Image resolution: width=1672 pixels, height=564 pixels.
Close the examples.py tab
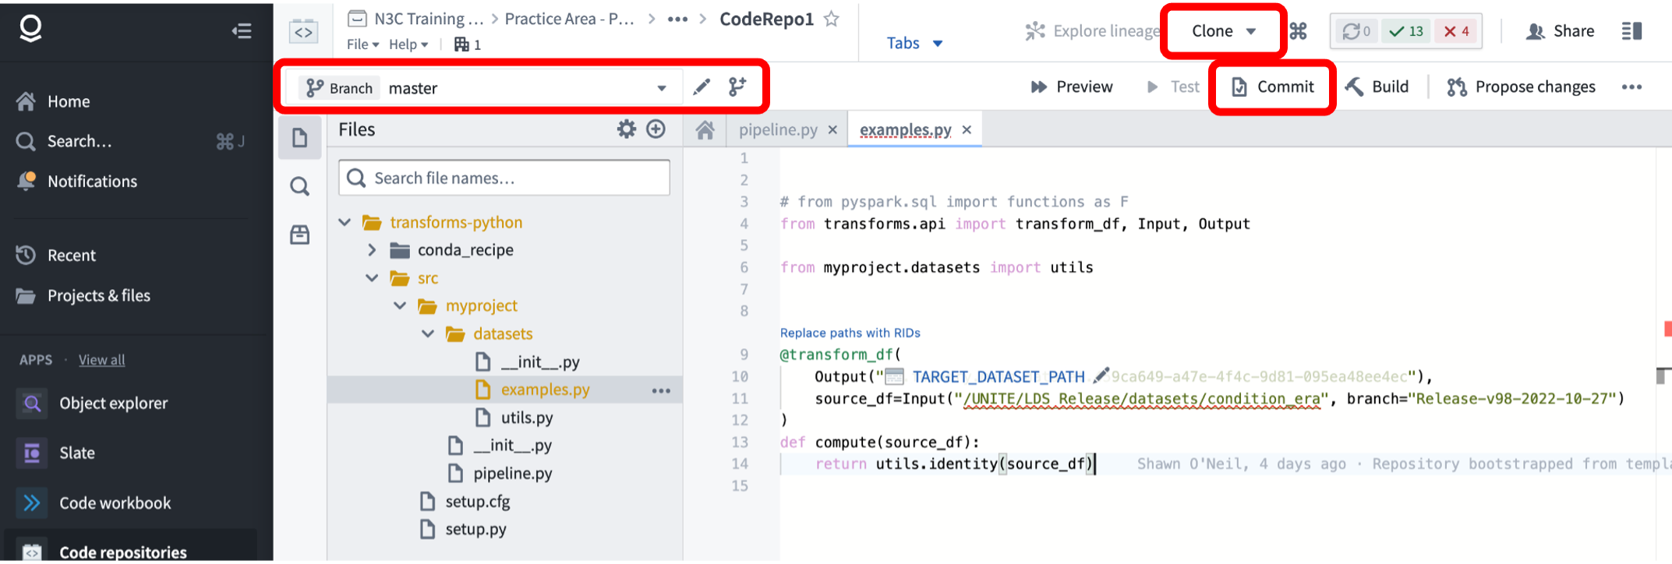pos(967,130)
